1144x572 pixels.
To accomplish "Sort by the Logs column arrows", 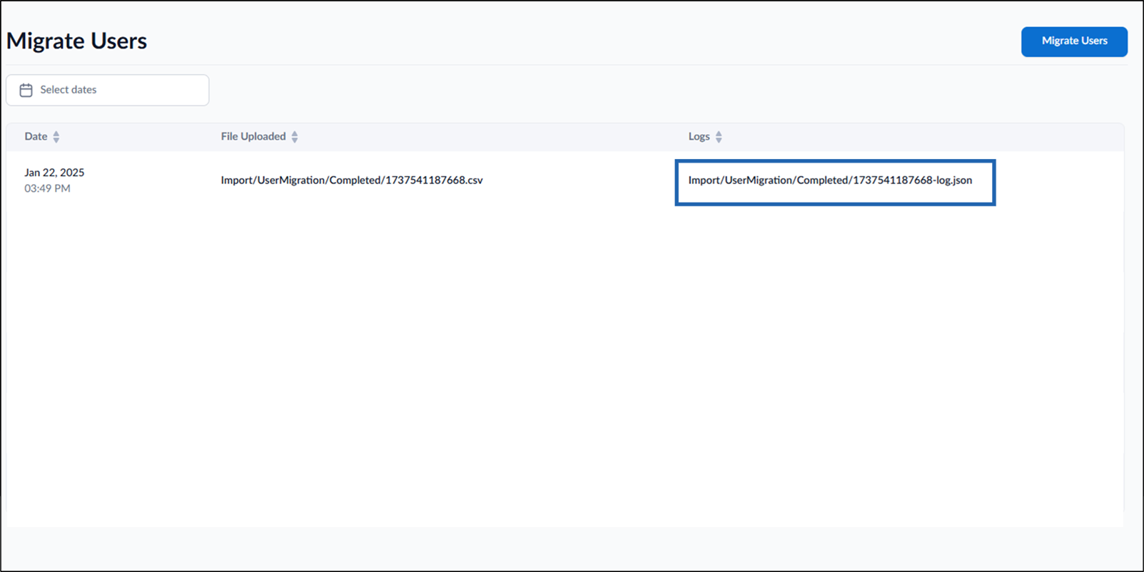I will (x=719, y=137).
